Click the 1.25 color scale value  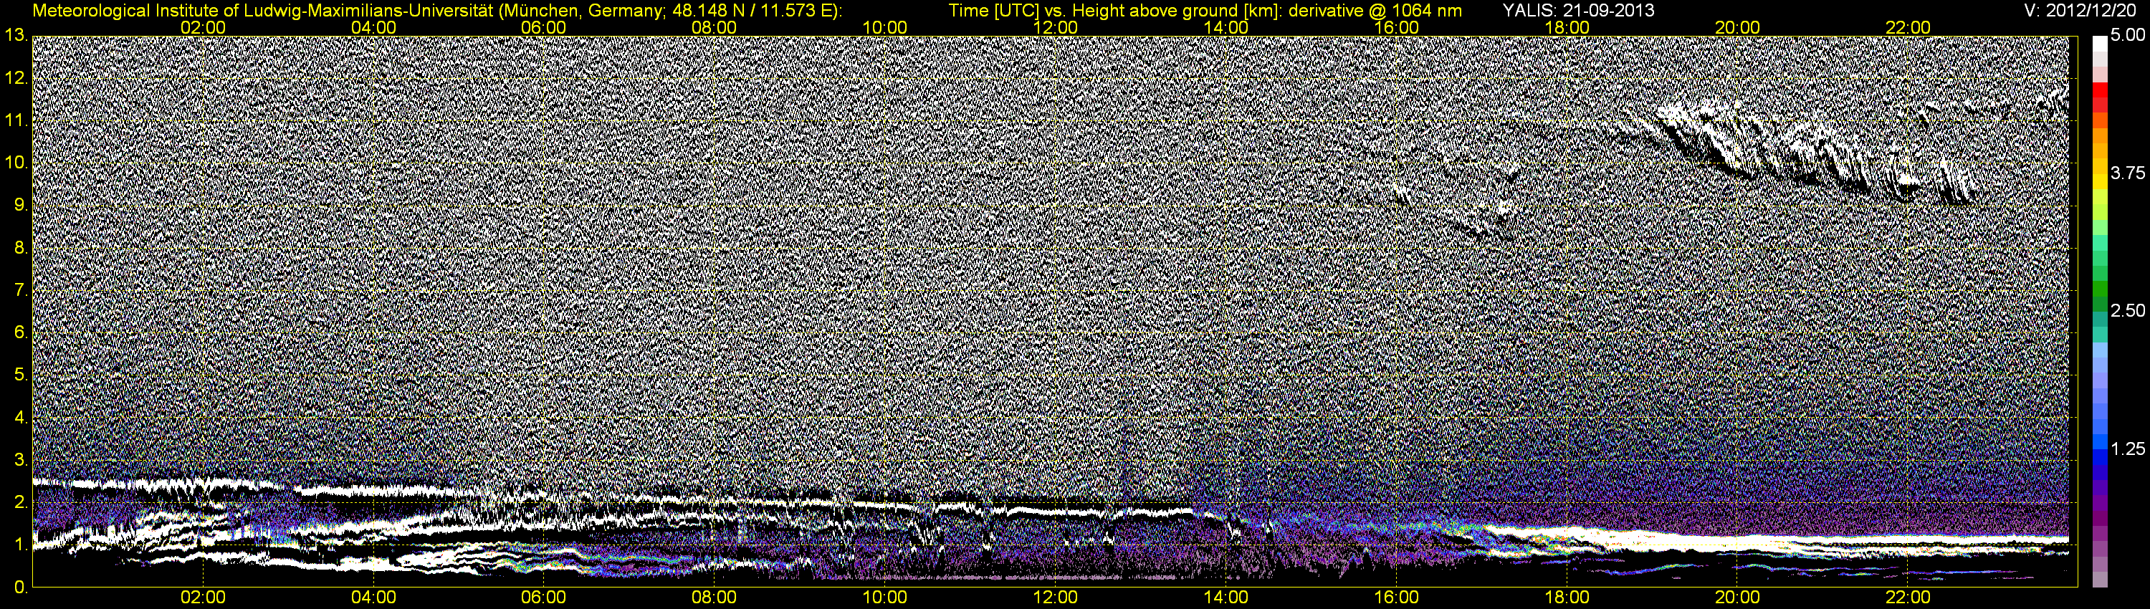[2128, 449]
